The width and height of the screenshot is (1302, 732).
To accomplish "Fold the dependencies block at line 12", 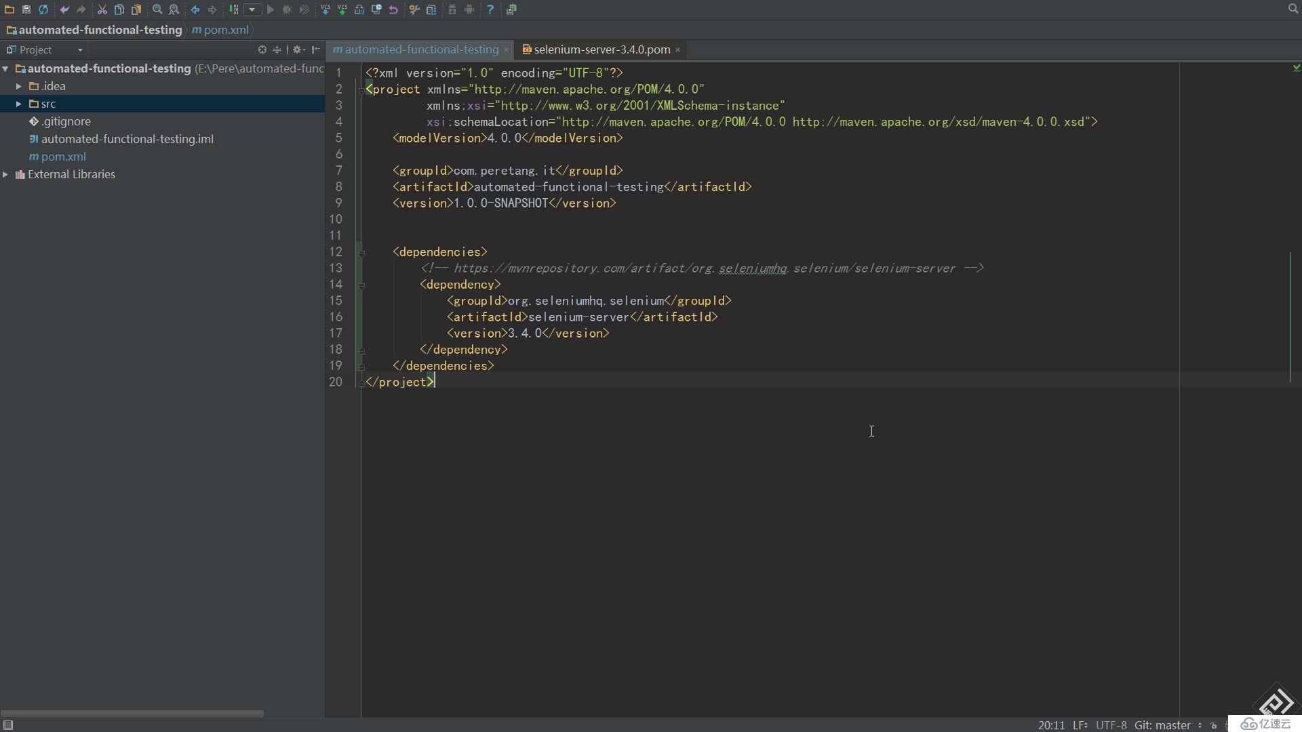I will point(361,253).
